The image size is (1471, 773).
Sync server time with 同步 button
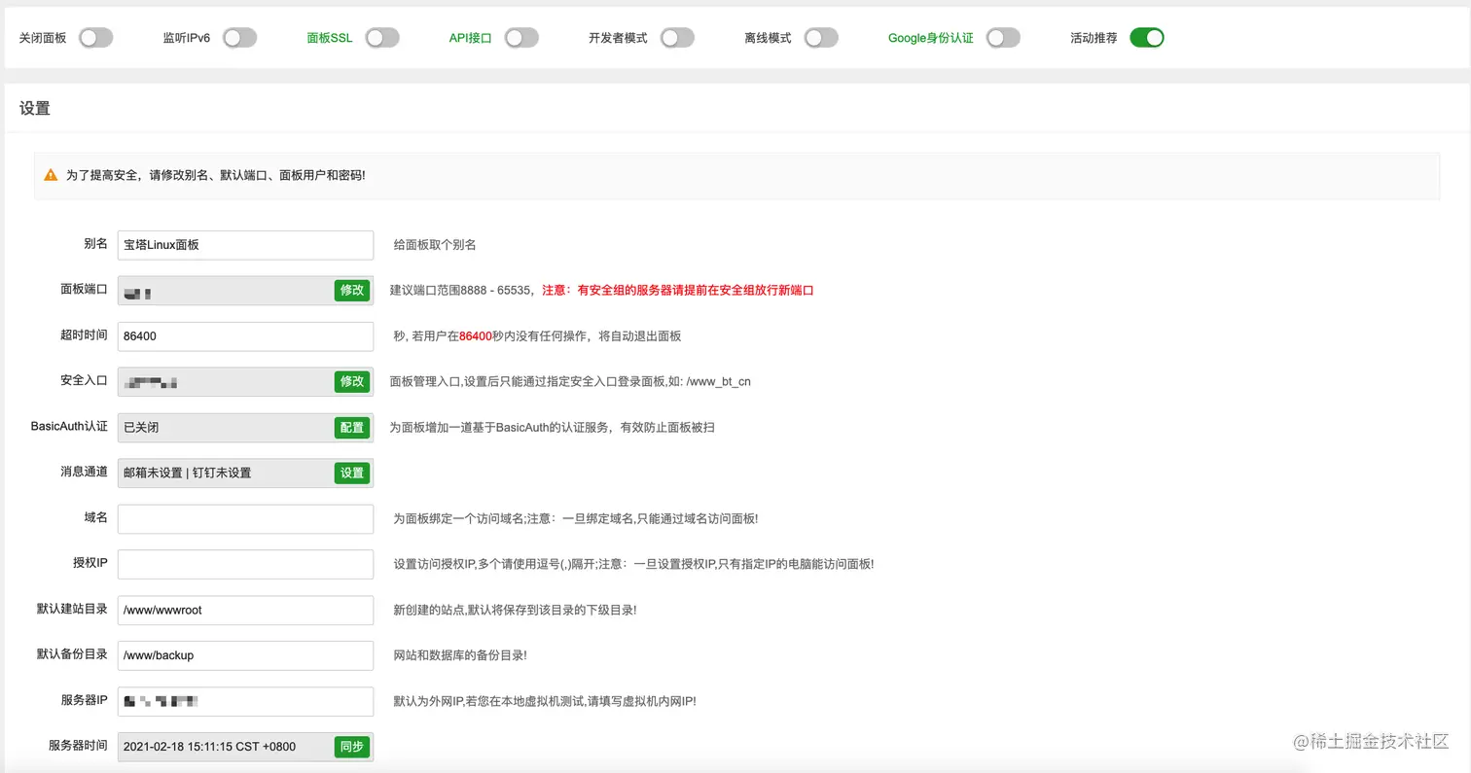352,746
